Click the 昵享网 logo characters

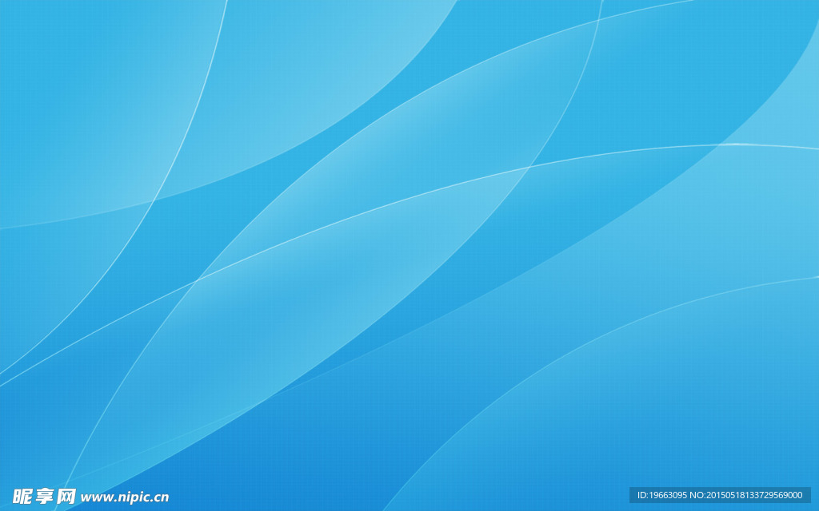(x=45, y=496)
